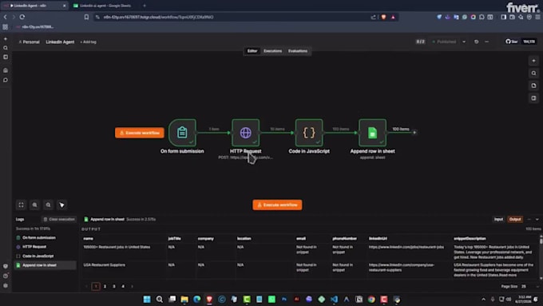The height and width of the screenshot is (306, 543).
Task: Open the canvas search nodes icon
Action: tap(533, 74)
